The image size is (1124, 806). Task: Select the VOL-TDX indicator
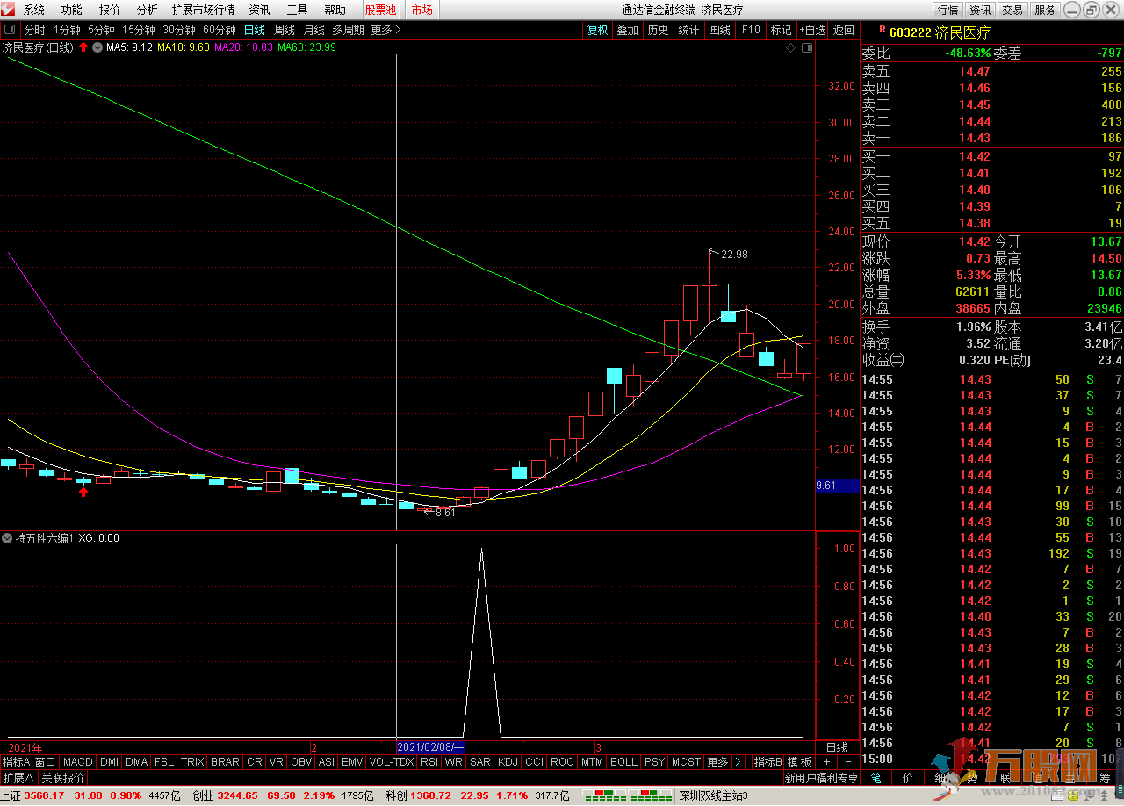click(392, 762)
